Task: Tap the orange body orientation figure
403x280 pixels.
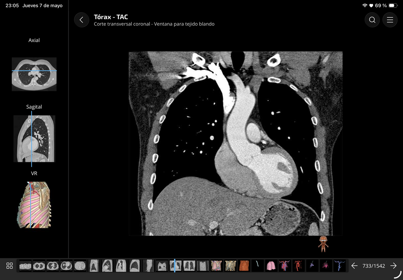Action: point(323,244)
